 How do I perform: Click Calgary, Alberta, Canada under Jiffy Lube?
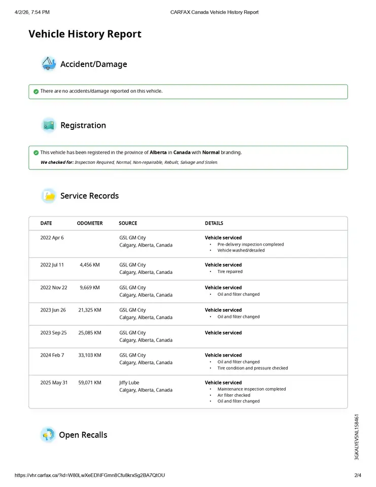146,390
